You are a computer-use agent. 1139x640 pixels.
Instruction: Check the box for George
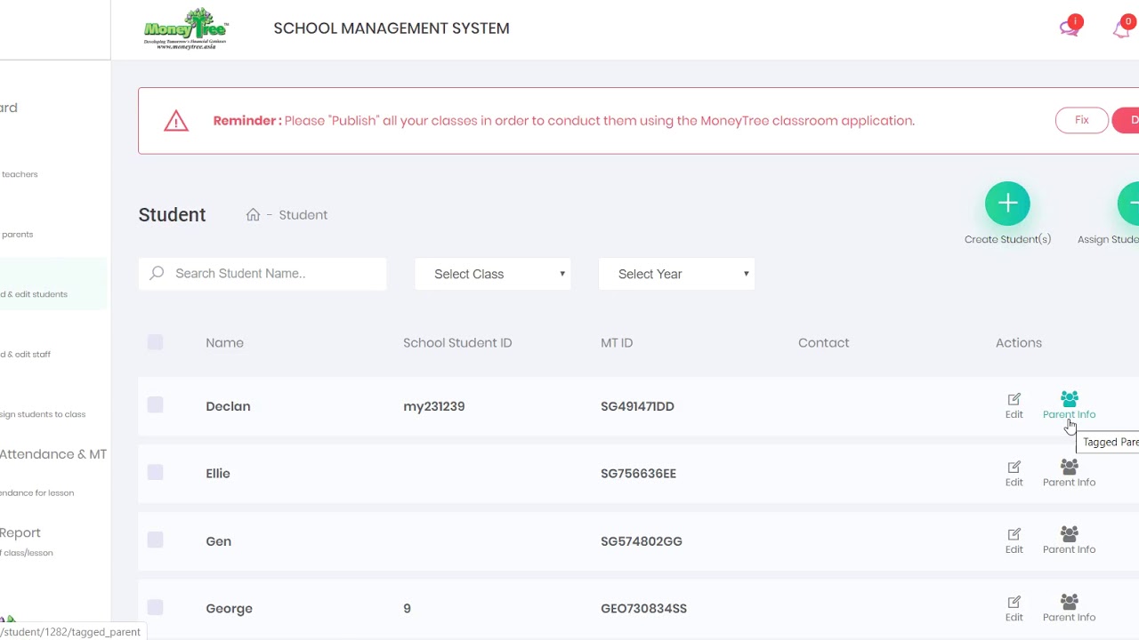coord(155,608)
